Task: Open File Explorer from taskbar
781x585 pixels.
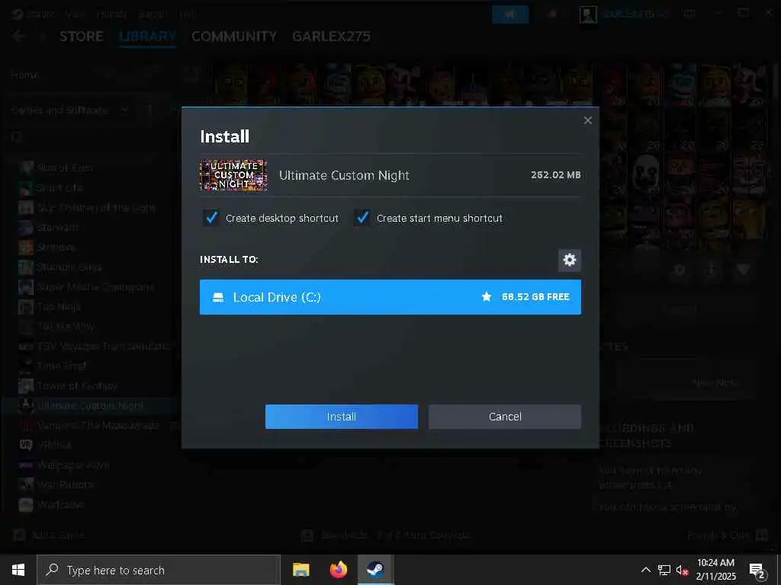Action: pyautogui.click(x=301, y=570)
